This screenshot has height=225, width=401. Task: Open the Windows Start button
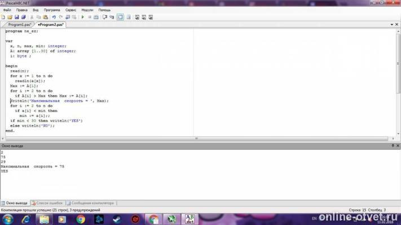(x=8, y=219)
